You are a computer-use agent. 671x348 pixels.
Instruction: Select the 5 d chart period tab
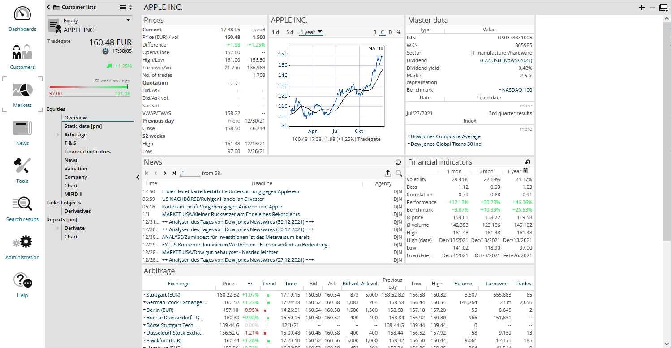point(290,32)
